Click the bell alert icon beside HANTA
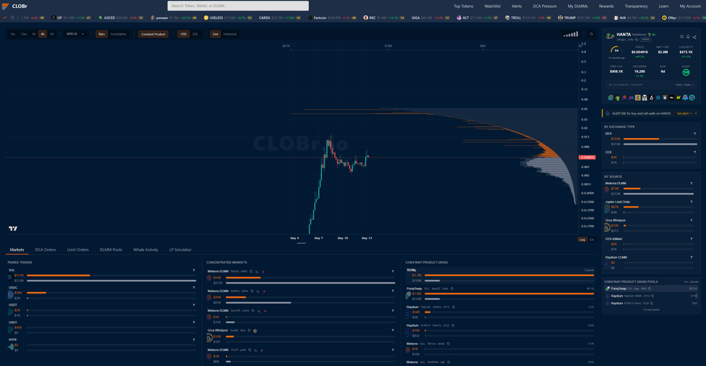The height and width of the screenshot is (366, 706). click(688, 36)
